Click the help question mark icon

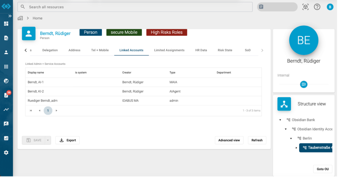[317, 7]
